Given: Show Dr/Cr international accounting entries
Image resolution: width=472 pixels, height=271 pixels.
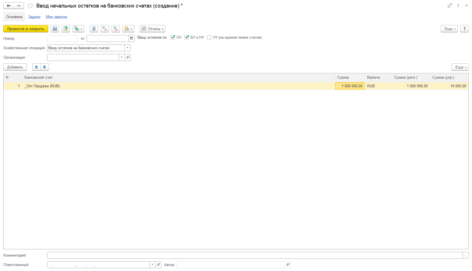Looking at the screenshot, I should pos(105,29).
